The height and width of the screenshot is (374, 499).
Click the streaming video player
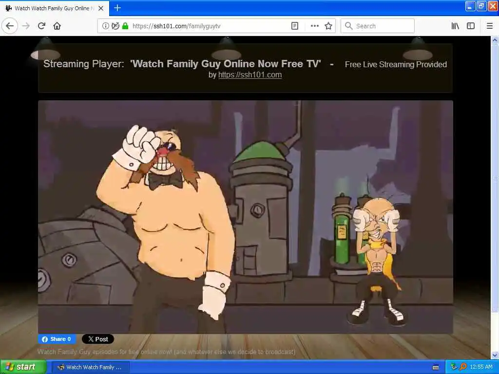coord(246,217)
